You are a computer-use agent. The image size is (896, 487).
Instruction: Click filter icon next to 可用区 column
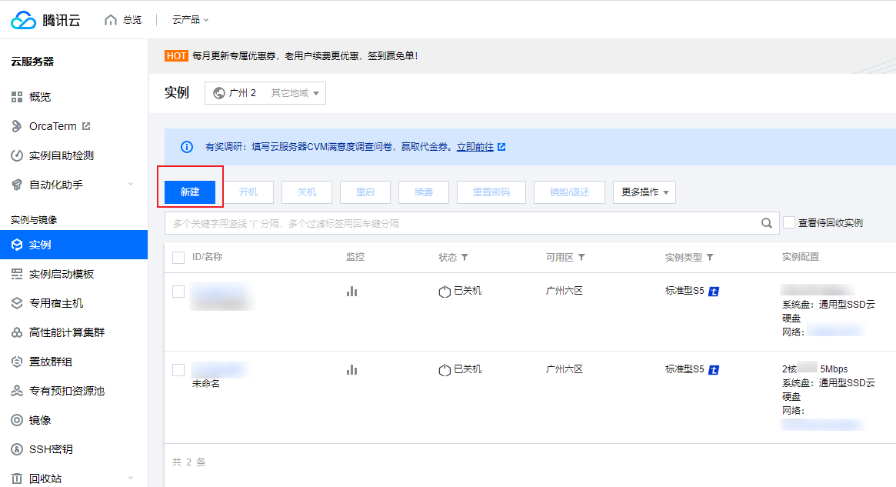click(581, 257)
